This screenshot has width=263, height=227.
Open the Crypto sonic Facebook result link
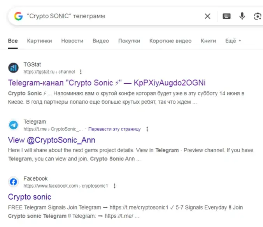click(30, 197)
